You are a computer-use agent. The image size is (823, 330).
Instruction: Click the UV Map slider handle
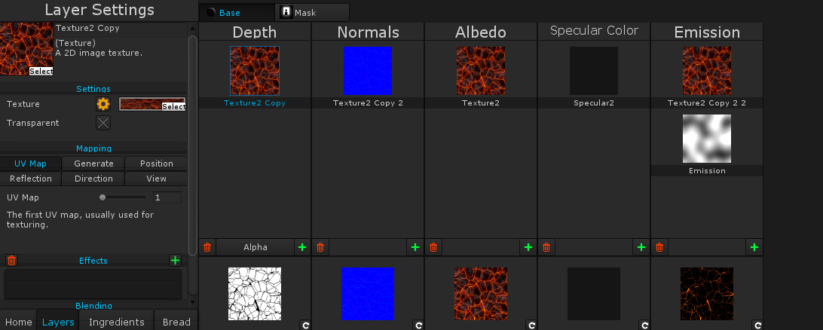[102, 197]
